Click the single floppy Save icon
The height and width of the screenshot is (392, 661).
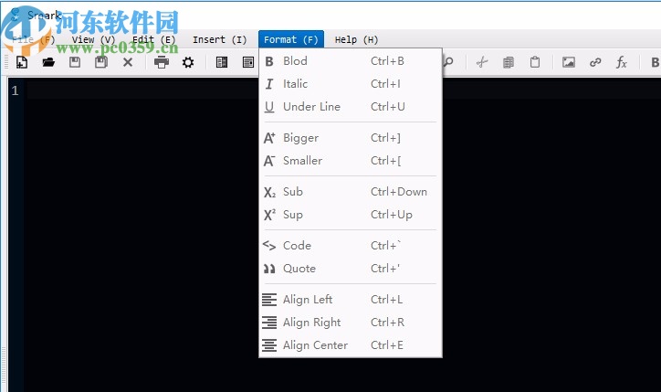coord(75,62)
